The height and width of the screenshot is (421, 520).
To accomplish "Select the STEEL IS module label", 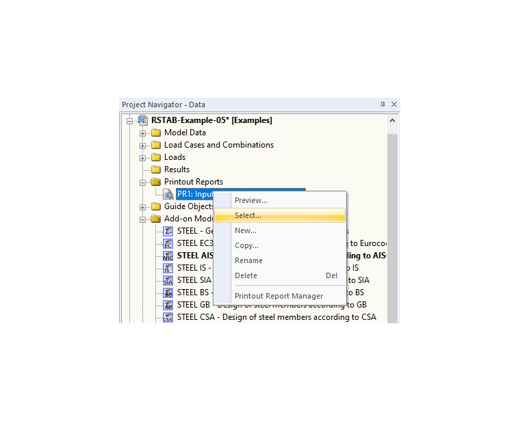I will click(195, 268).
